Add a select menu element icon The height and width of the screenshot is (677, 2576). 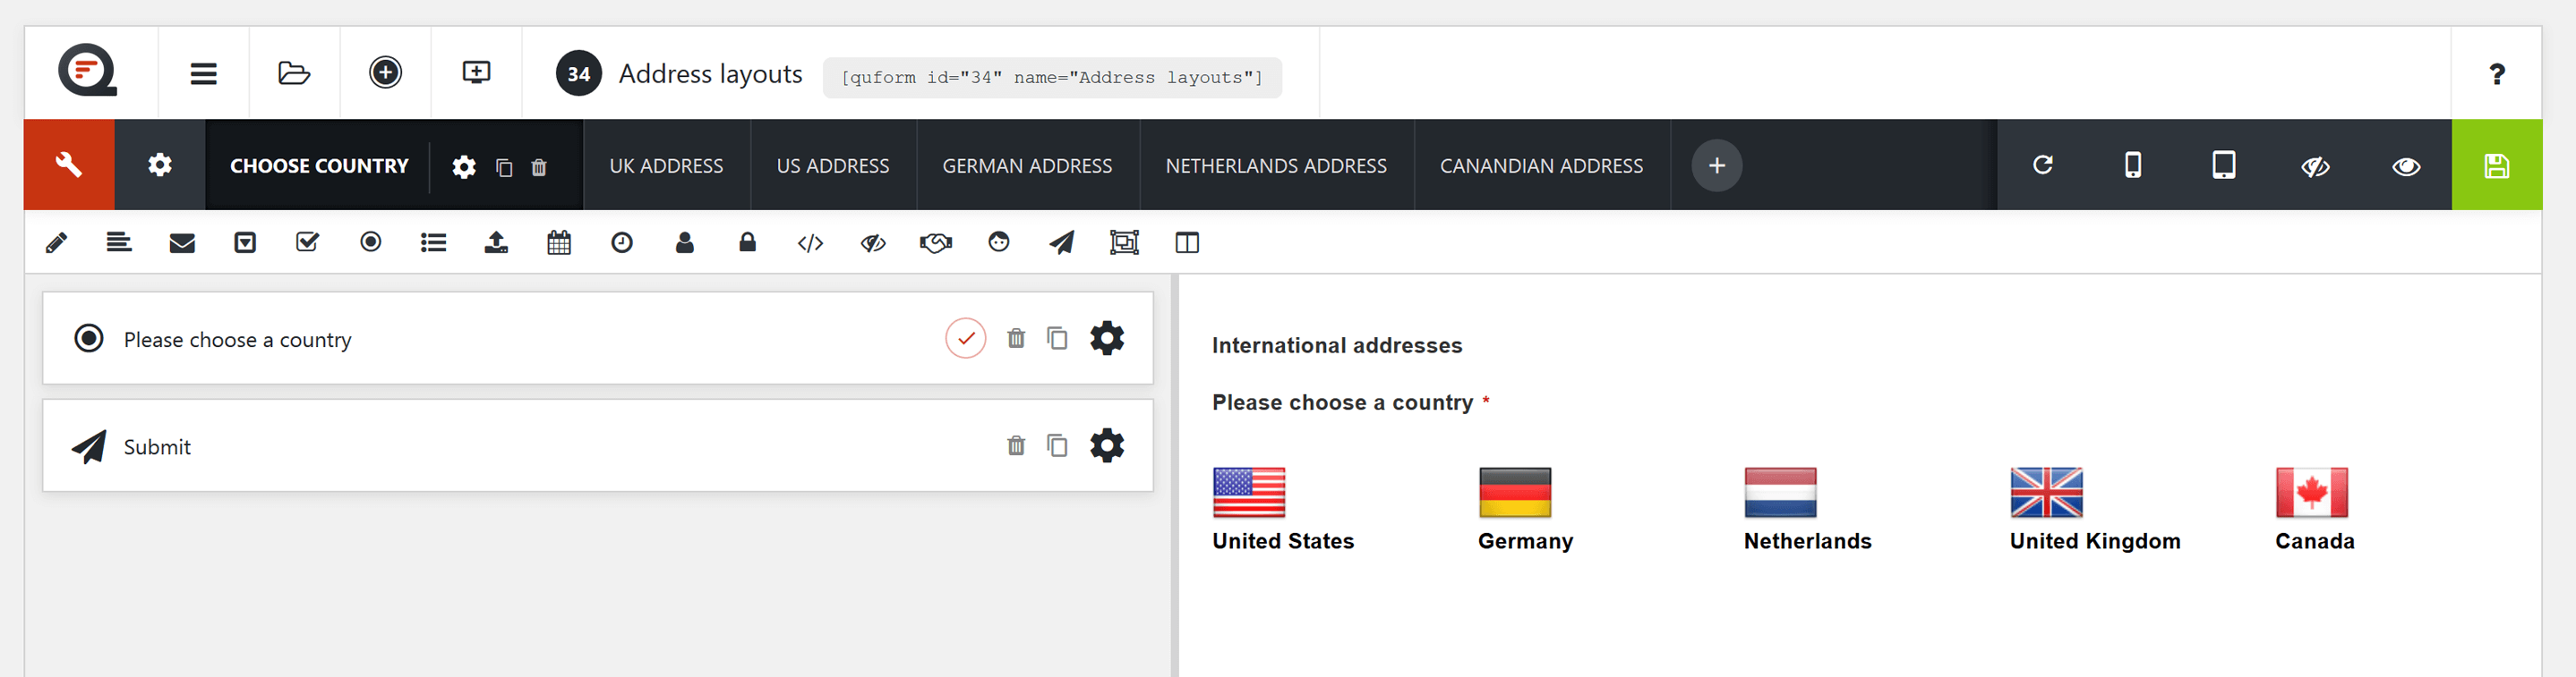click(x=245, y=242)
